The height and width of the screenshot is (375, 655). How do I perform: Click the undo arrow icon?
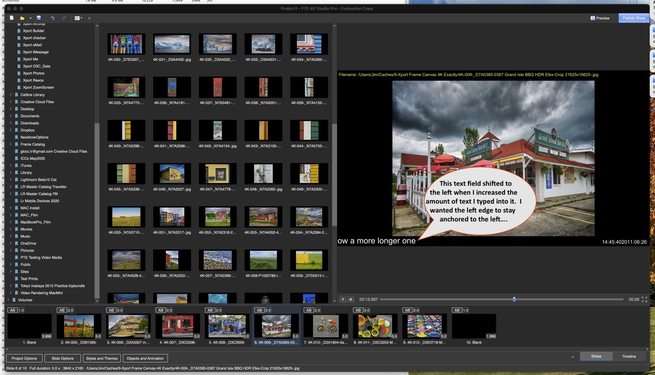coord(53,18)
